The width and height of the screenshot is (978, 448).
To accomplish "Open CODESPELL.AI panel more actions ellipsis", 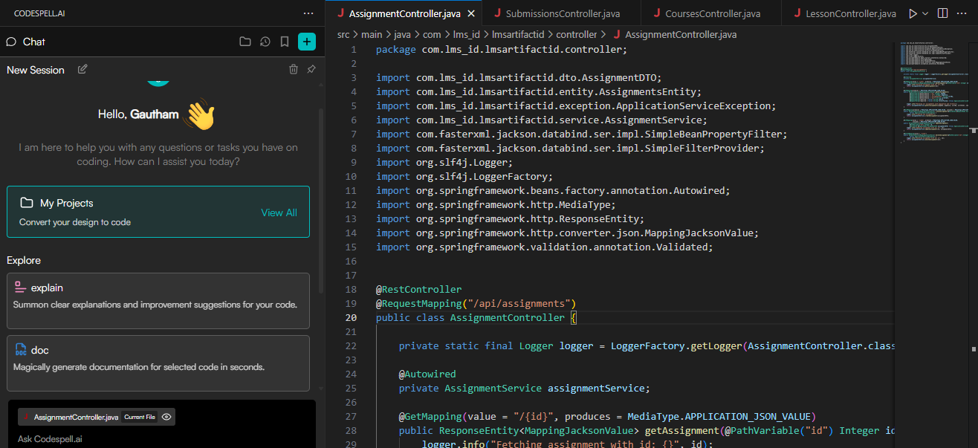I will point(308,13).
